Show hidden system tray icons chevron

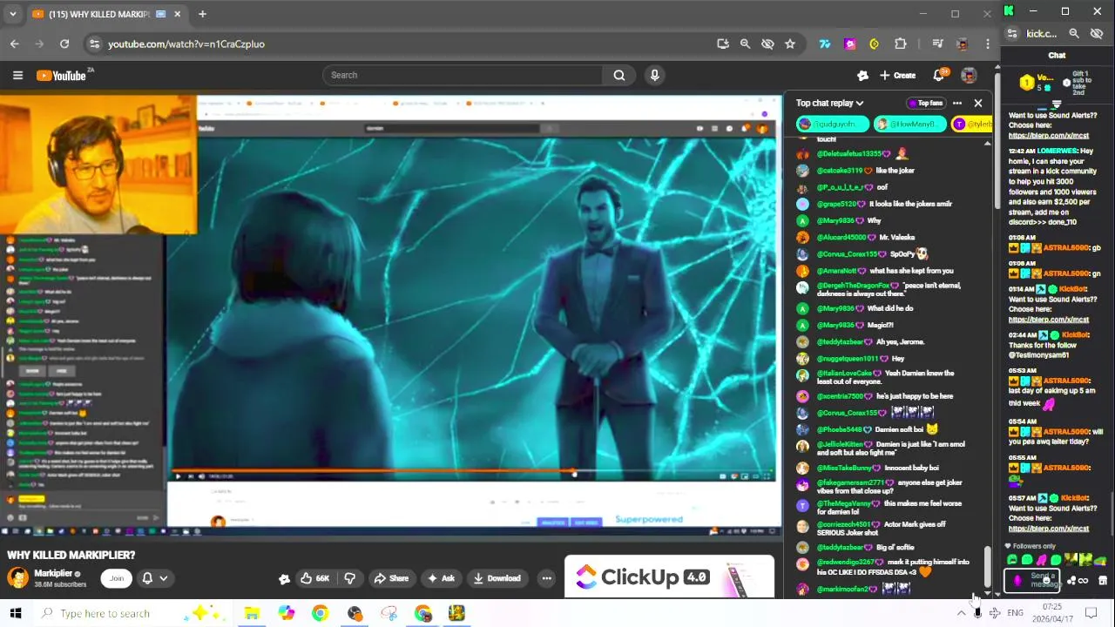click(961, 613)
